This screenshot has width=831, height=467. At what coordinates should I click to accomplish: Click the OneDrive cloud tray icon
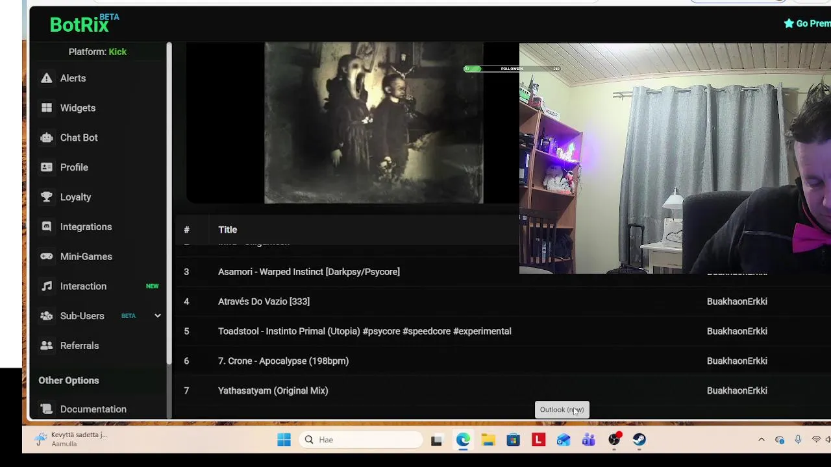(780, 440)
